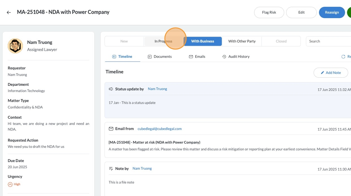The image size is (351, 196).
Task: Click the megaphone status update icon
Action: point(111,89)
